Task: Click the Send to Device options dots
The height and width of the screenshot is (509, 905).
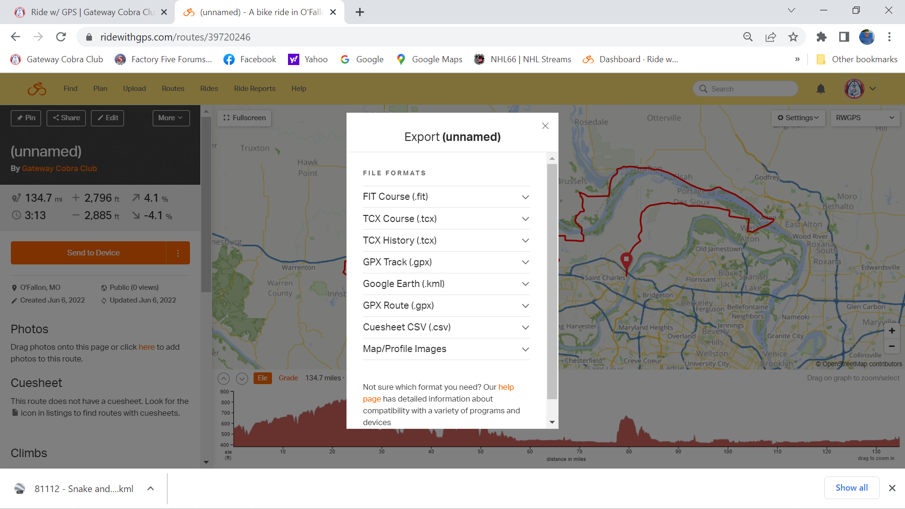Action: (178, 253)
